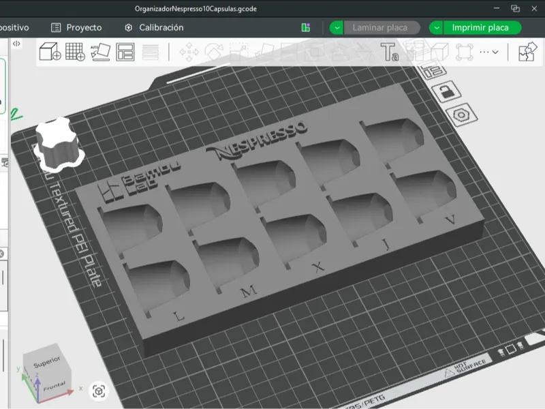Click the cube icon right of color painting

(439, 52)
